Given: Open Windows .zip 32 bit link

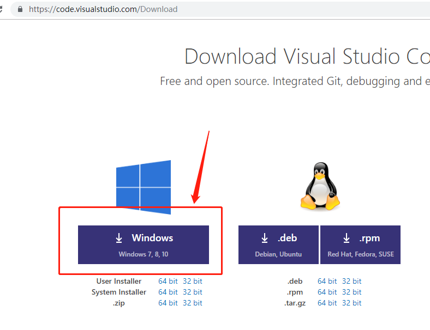Looking at the screenshot, I should 193,303.
